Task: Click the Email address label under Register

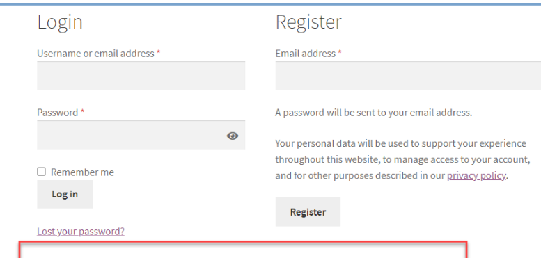Action: [306, 54]
